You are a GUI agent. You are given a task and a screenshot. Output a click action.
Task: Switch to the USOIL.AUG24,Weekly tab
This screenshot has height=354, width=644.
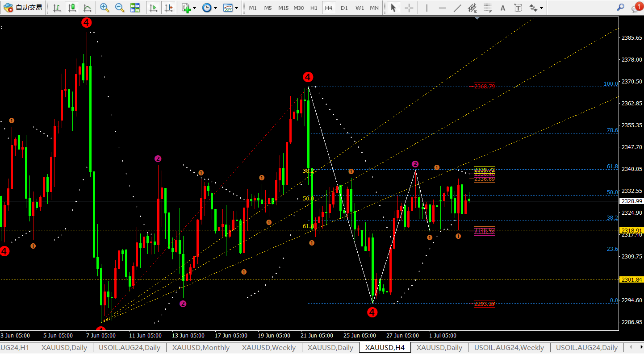[509, 347]
